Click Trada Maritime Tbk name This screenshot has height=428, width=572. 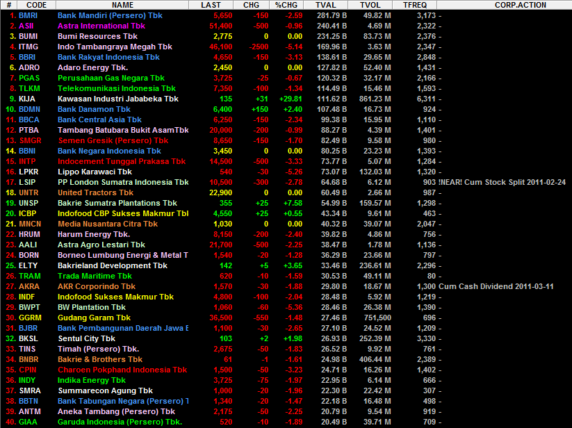point(95,276)
